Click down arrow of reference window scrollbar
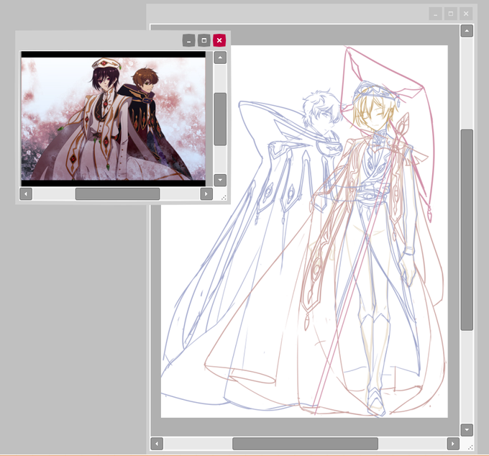Screen dimensions: 489x456 tap(220, 180)
